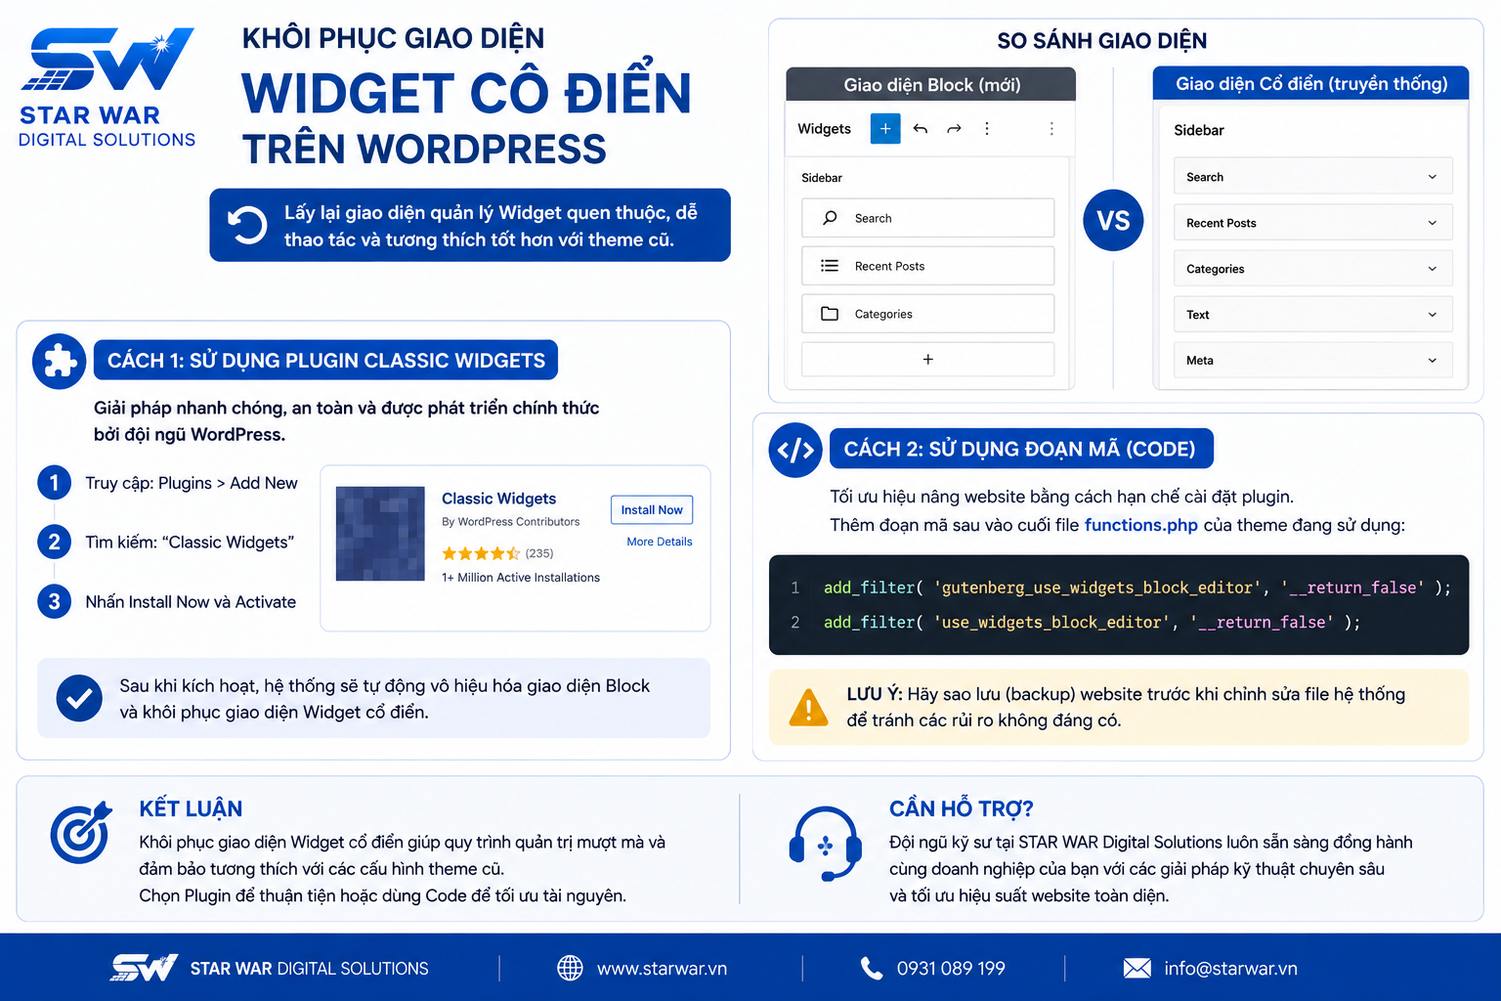Click the checkmark circle icon
Image resolution: width=1501 pixels, height=1001 pixels.
pyautogui.click(x=79, y=698)
